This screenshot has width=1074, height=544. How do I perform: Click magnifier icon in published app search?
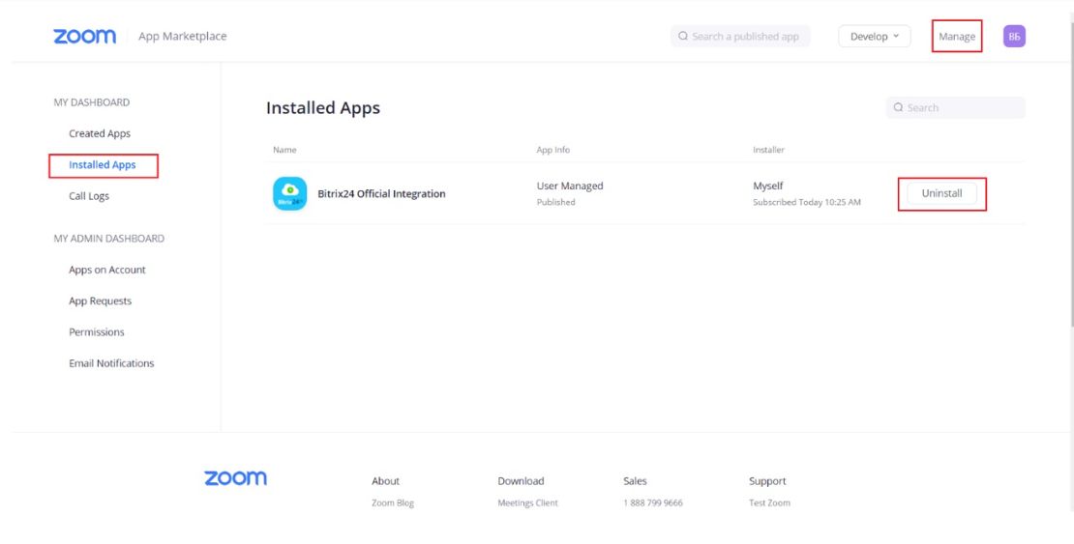tap(683, 37)
